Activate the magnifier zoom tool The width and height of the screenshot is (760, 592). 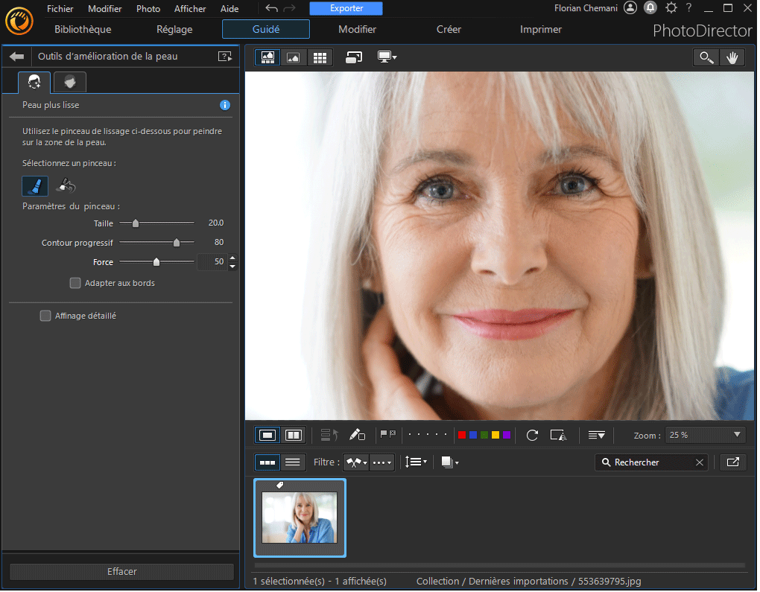click(706, 57)
